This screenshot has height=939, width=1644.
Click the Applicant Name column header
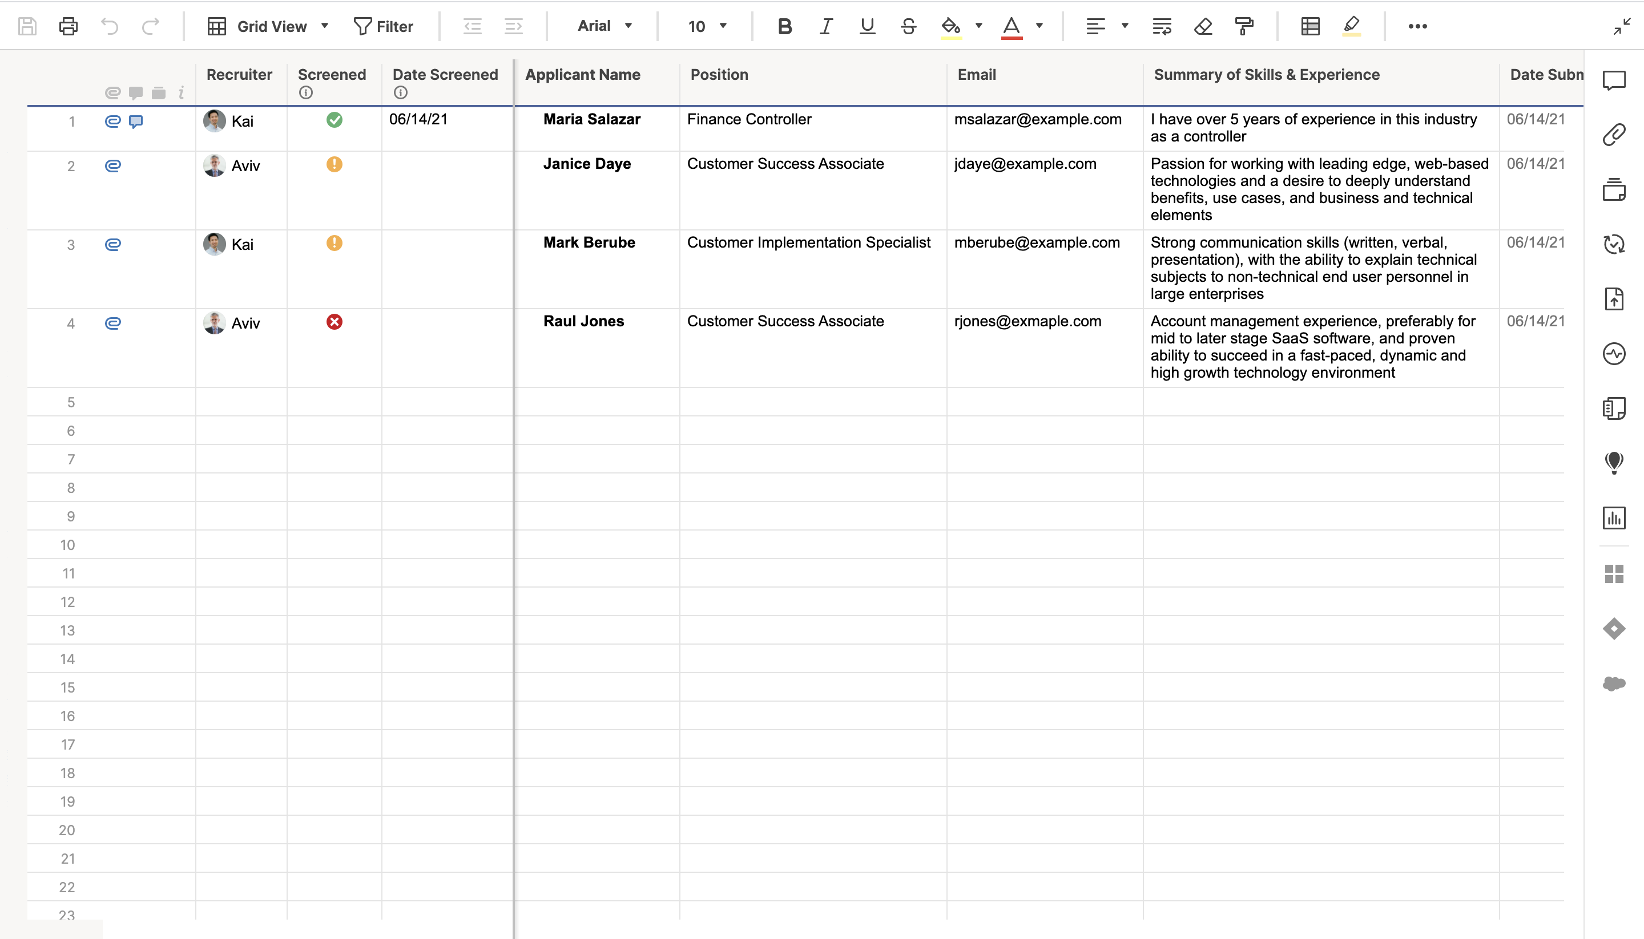583,75
